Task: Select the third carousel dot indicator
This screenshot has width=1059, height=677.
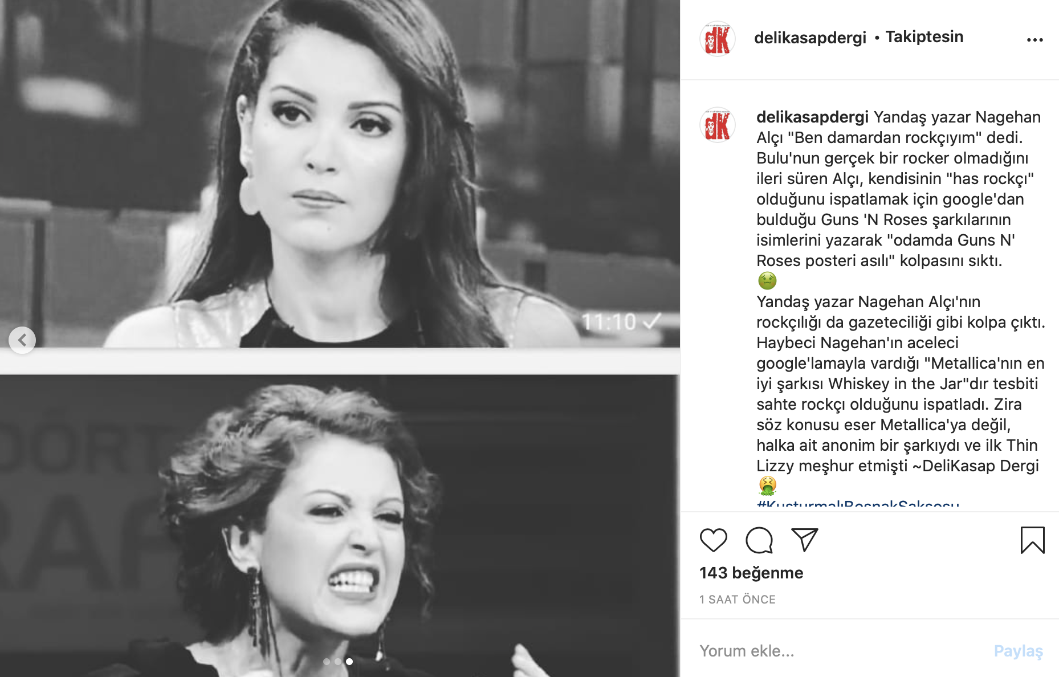Action: 349,662
